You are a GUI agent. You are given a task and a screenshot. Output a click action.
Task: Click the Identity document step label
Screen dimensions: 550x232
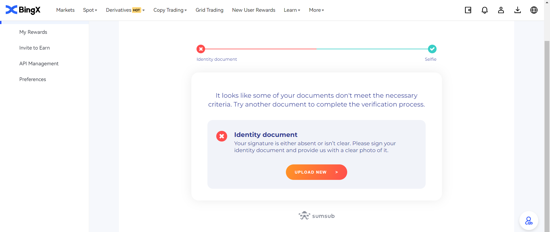[217, 59]
